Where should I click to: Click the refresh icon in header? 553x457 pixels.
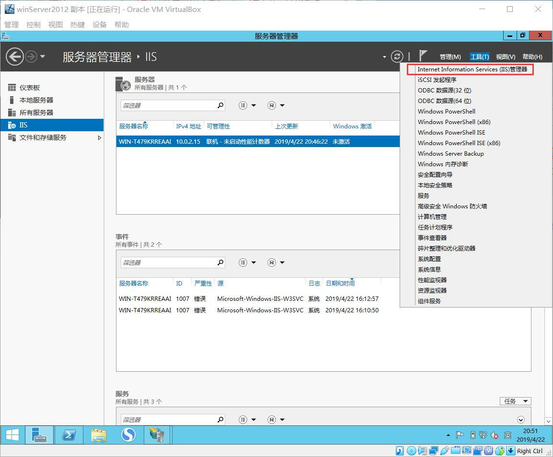click(x=397, y=57)
